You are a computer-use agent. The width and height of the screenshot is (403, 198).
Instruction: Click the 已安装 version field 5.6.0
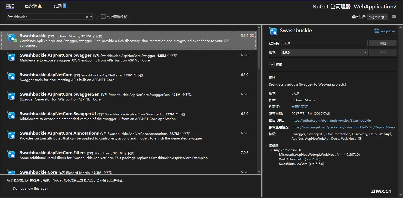tap(324, 43)
